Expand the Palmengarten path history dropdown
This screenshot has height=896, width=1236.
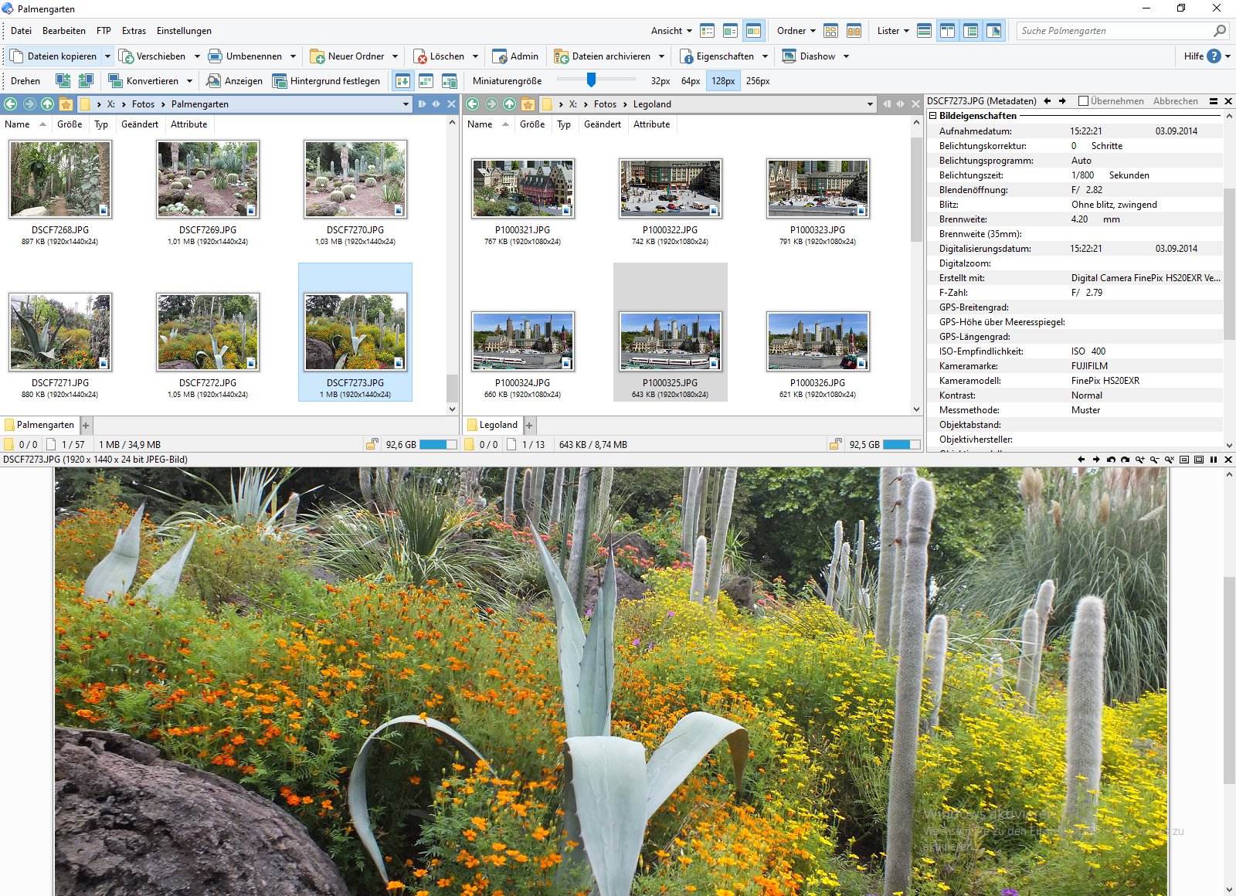coord(406,104)
